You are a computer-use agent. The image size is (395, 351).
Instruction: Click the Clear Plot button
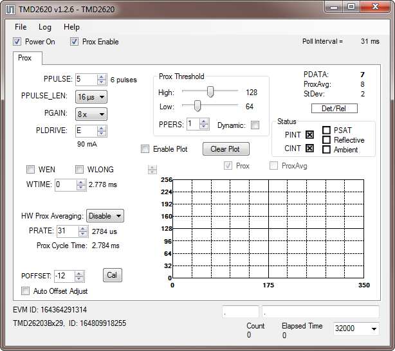click(x=226, y=149)
